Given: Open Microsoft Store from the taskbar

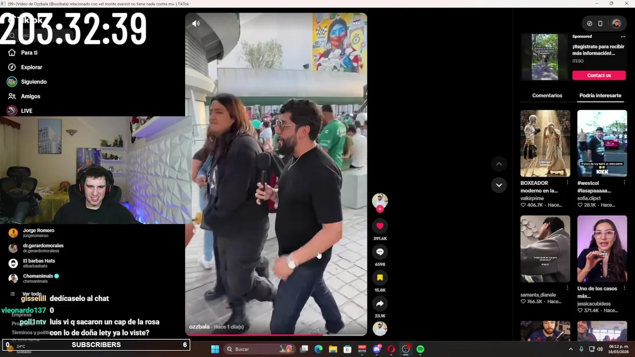Looking at the screenshot, I should click(x=348, y=349).
